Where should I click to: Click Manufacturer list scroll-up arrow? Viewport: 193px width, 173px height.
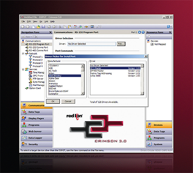click(83, 66)
